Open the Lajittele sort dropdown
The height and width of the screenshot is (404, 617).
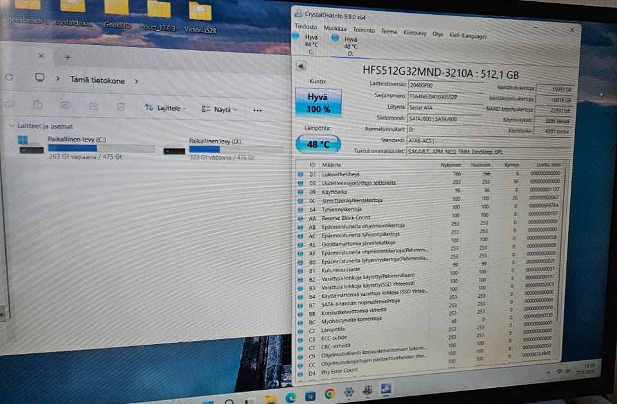click(x=165, y=108)
